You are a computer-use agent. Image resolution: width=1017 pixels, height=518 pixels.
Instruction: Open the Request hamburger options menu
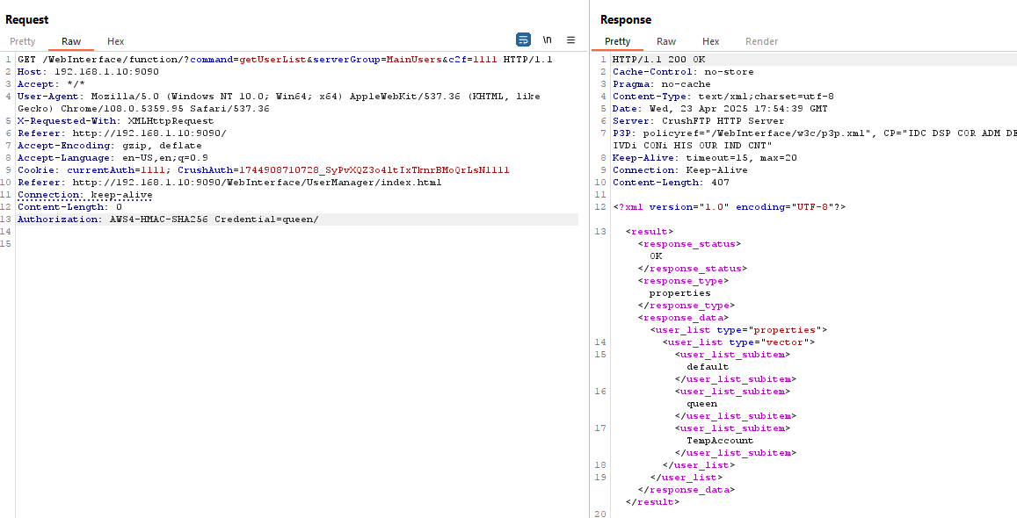[x=570, y=40]
